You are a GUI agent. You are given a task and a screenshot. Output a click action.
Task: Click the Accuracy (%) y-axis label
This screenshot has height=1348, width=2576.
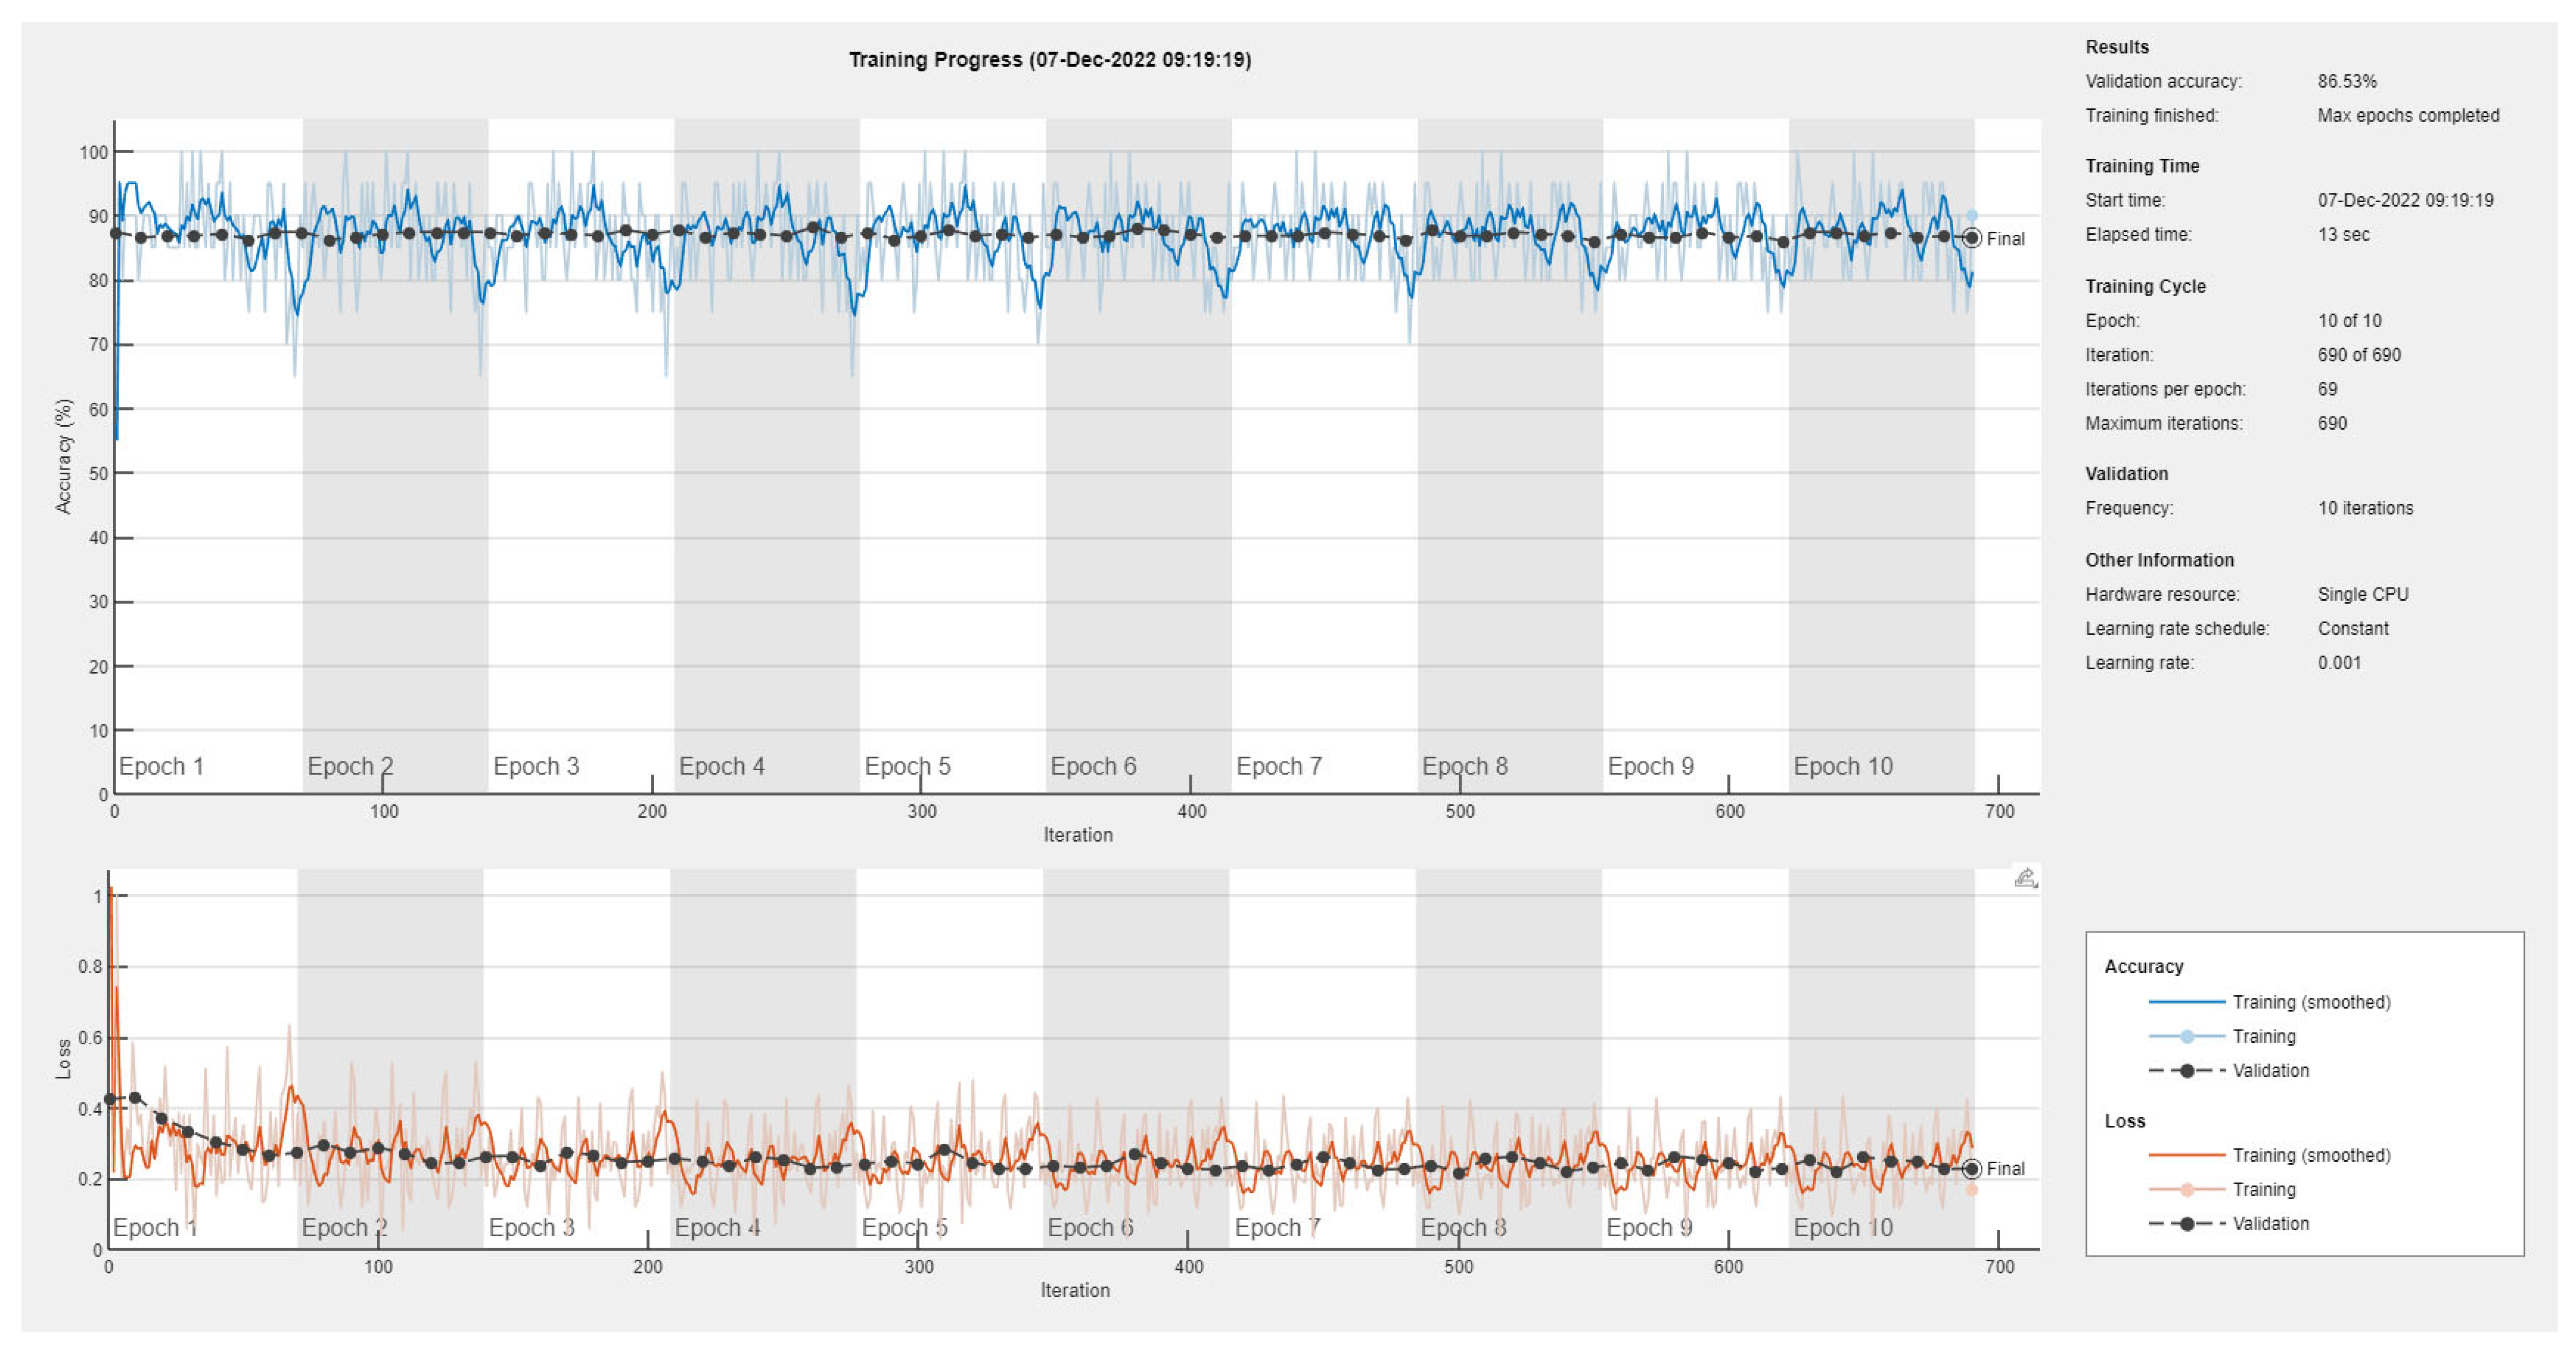[64, 456]
